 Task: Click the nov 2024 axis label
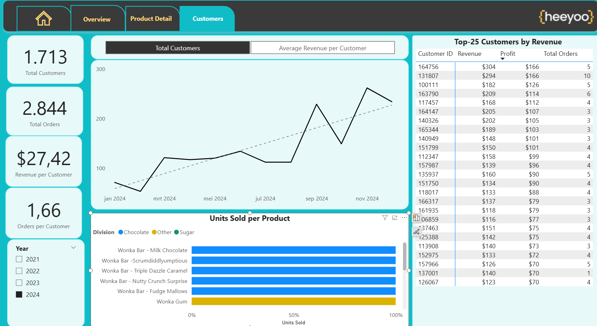click(x=367, y=198)
